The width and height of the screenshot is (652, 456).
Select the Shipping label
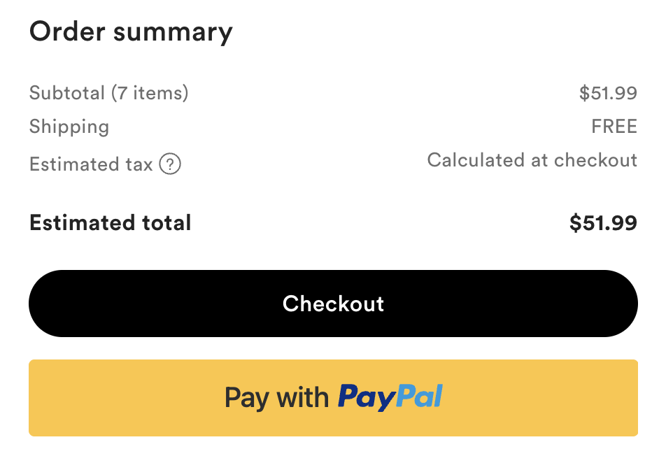point(69,127)
